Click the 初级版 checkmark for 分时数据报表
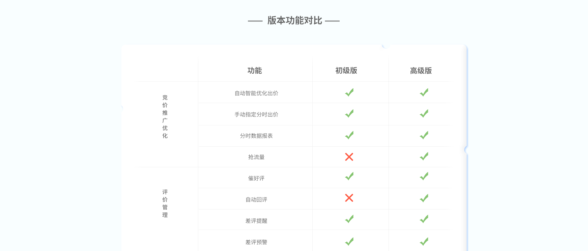Screen dimensions: 588x251 coord(349,135)
